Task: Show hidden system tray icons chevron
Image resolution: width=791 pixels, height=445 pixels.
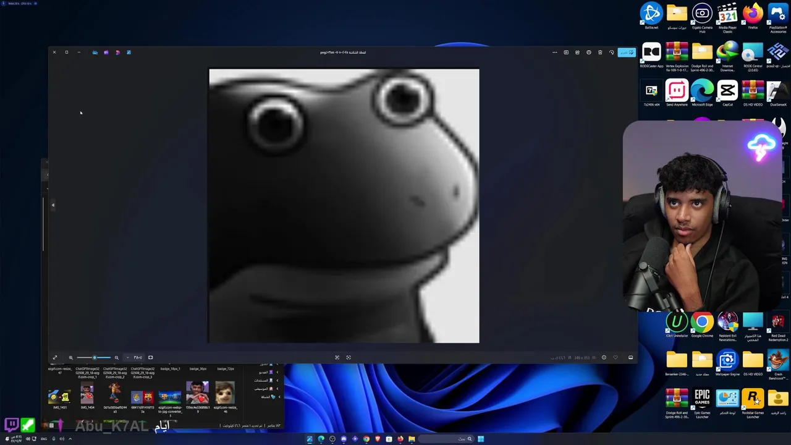Action: click(x=70, y=439)
